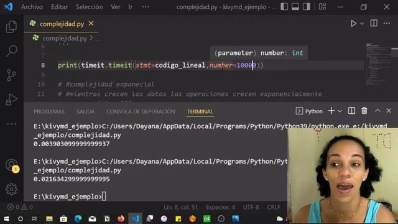Show hidden menus via title bar ellipsis

(x=146, y=7)
